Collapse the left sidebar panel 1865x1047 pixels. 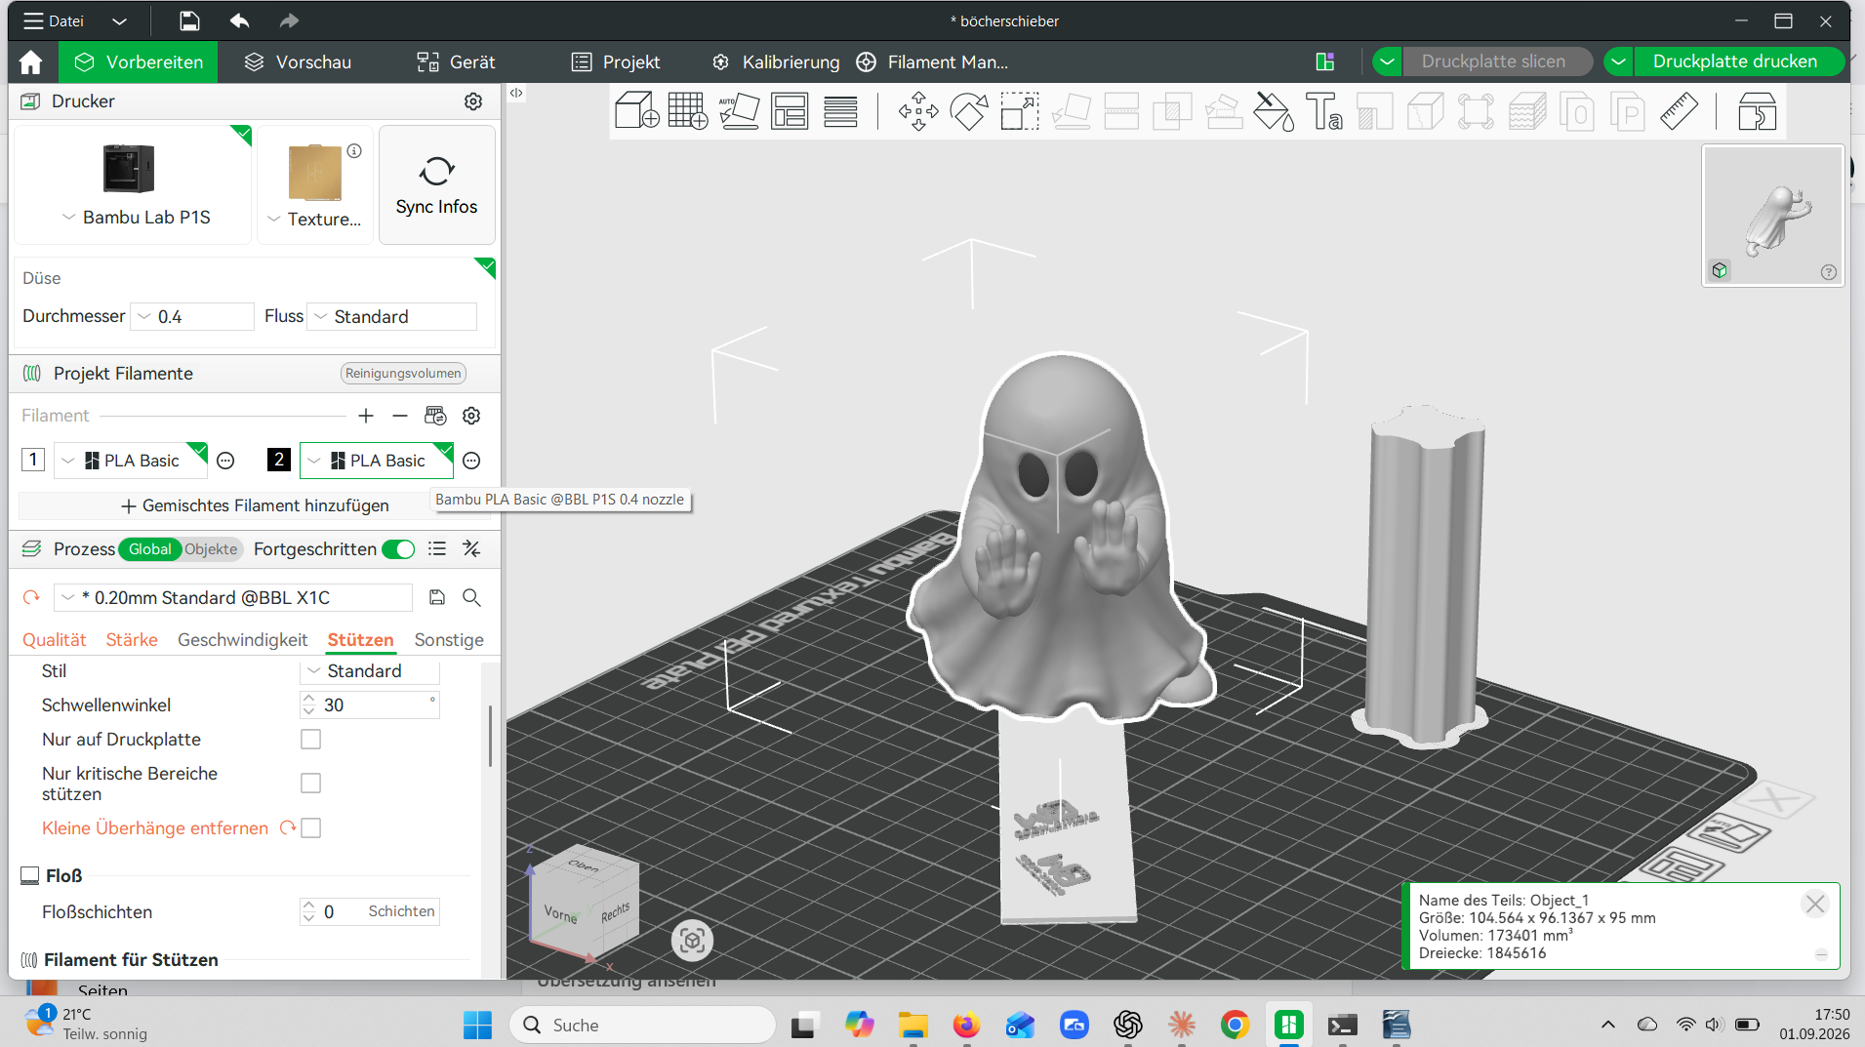click(516, 94)
